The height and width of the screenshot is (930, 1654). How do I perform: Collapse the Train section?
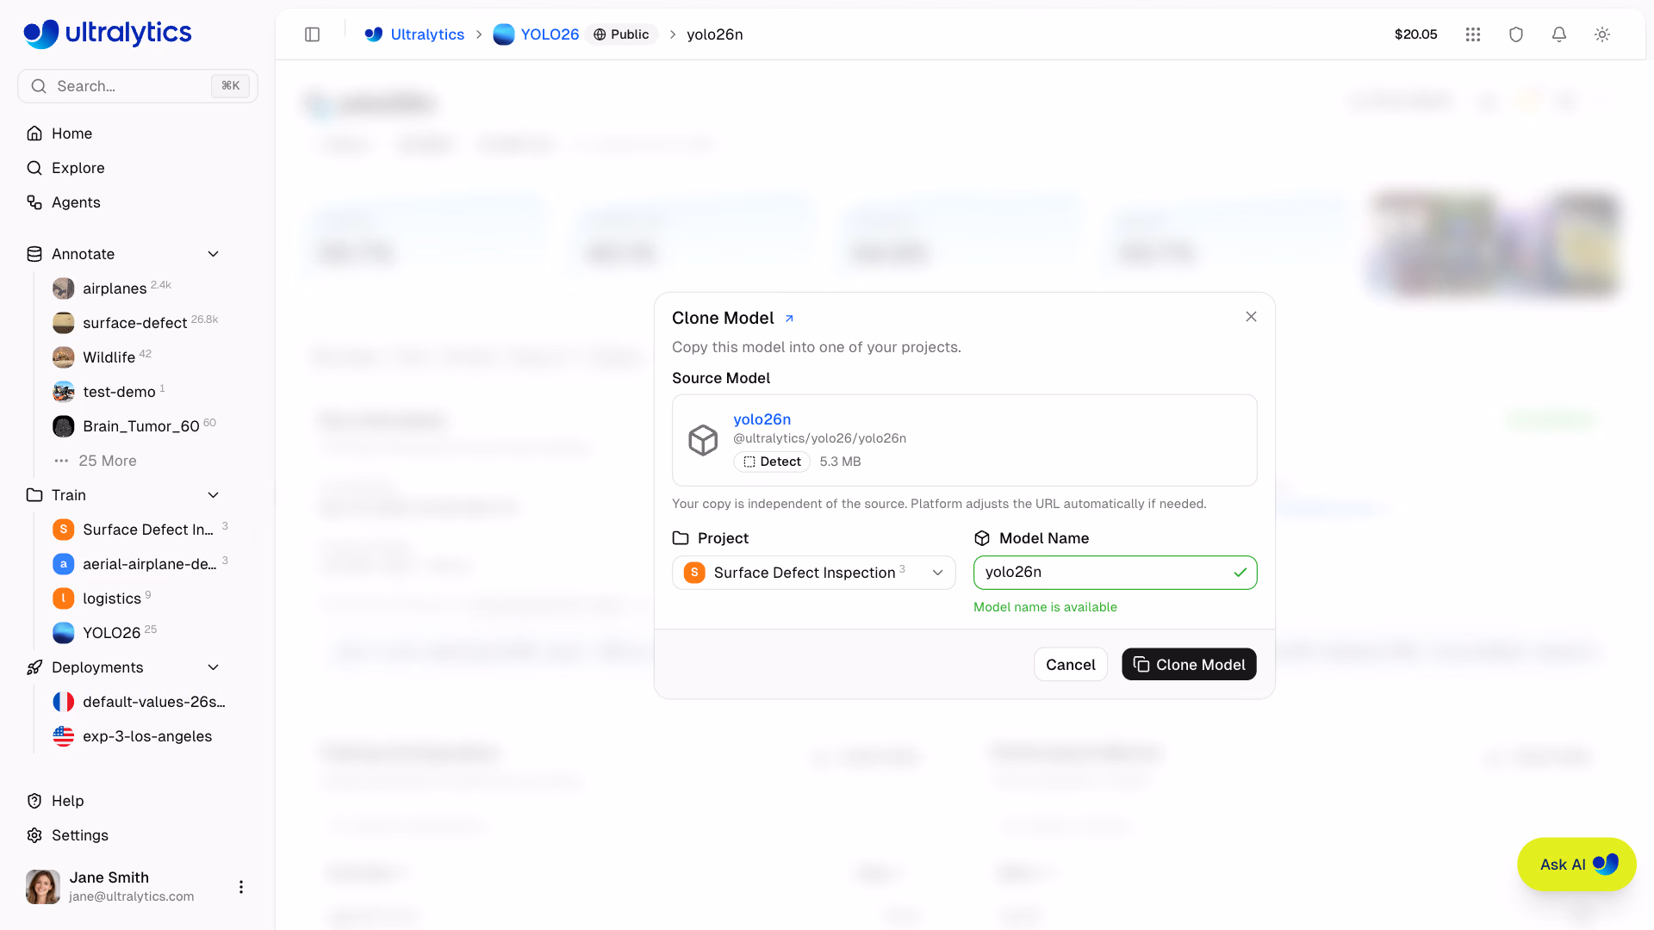(x=214, y=495)
